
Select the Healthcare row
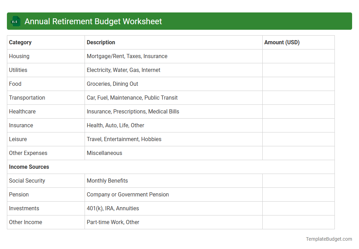tap(22, 111)
